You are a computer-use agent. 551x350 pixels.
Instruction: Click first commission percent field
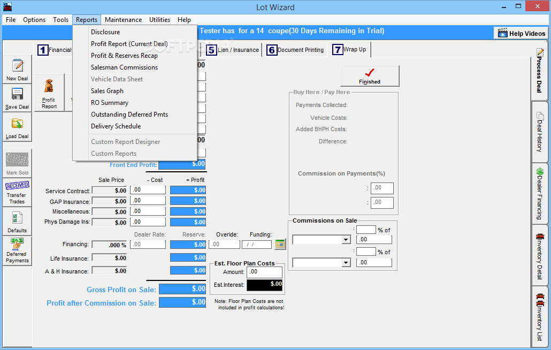point(366,230)
